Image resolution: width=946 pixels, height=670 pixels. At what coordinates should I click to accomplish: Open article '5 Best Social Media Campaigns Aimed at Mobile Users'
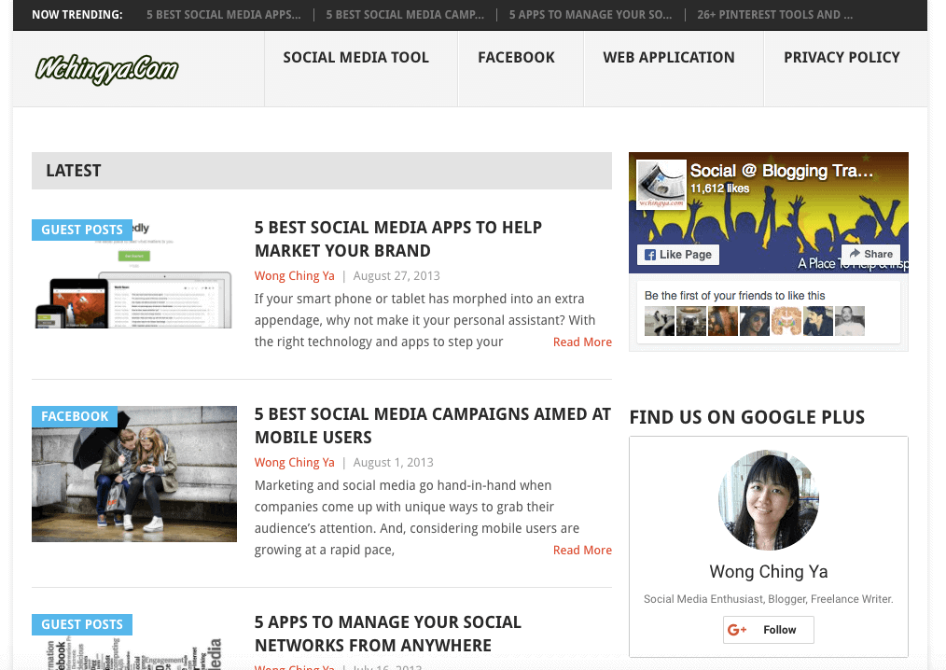pos(433,426)
